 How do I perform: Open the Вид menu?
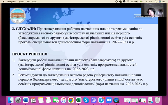click(28, 1)
